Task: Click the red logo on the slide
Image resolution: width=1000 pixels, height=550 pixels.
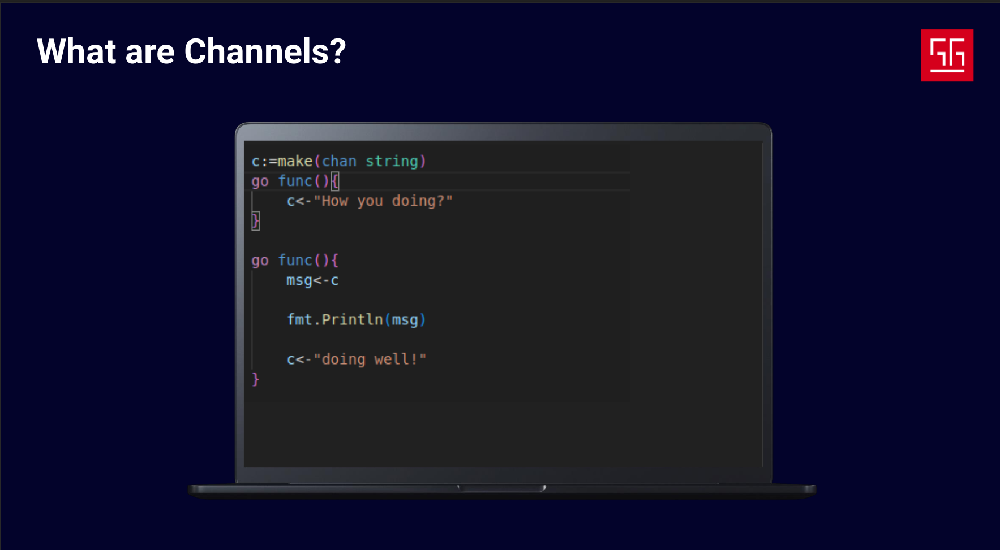Action: (x=947, y=55)
